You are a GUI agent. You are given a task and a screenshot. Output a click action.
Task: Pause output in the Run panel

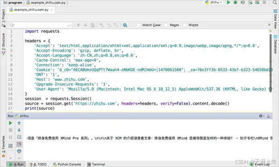(x=11, y=137)
